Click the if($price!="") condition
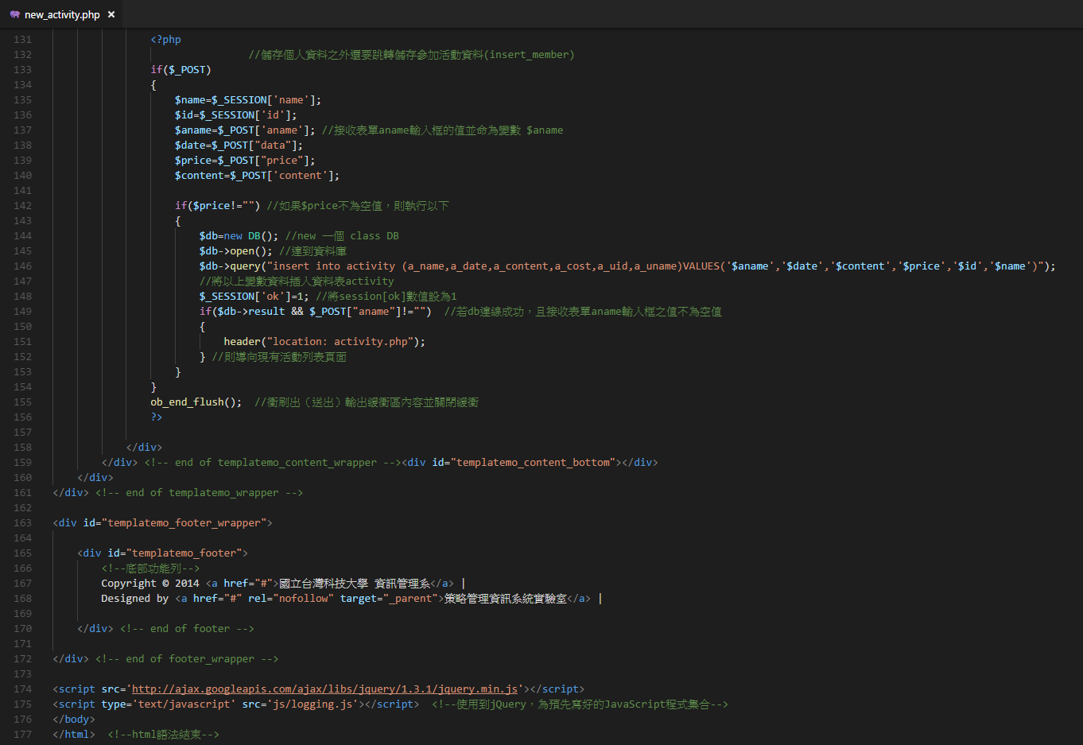This screenshot has height=745, width=1083. pos(218,205)
